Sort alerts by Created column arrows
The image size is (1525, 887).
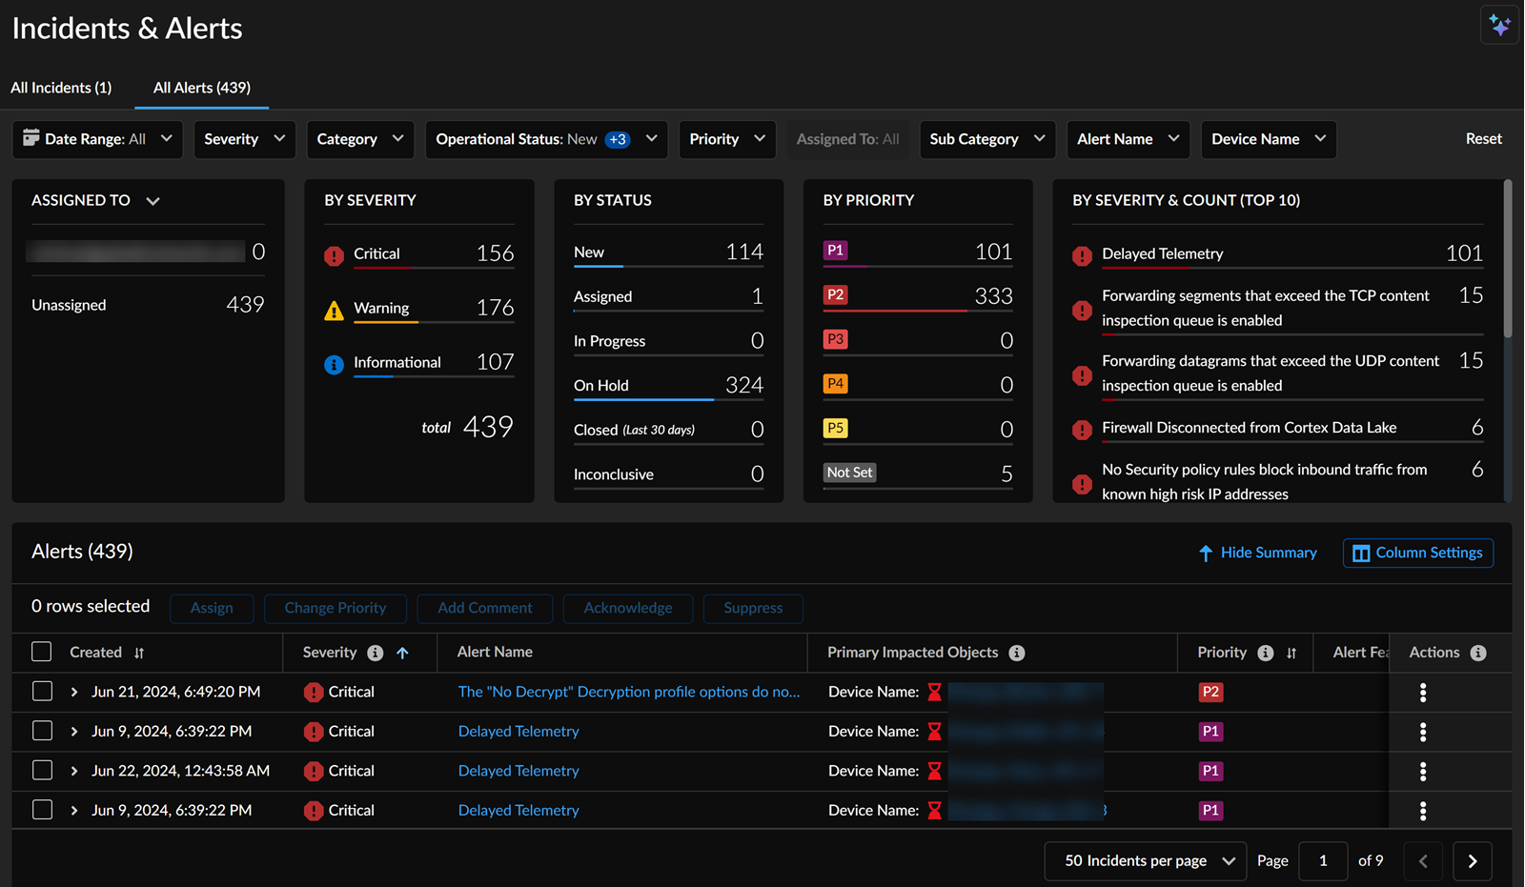[x=139, y=654]
